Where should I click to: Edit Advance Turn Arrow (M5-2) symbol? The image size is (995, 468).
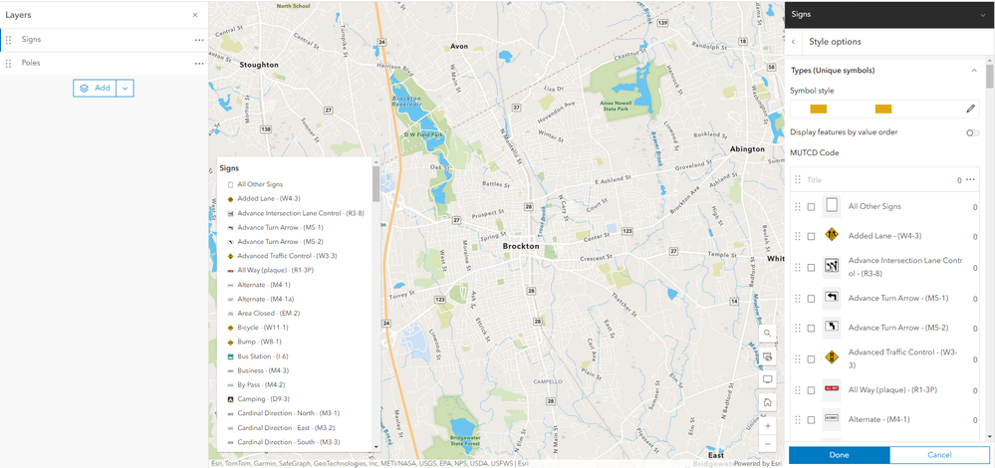pos(832,328)
